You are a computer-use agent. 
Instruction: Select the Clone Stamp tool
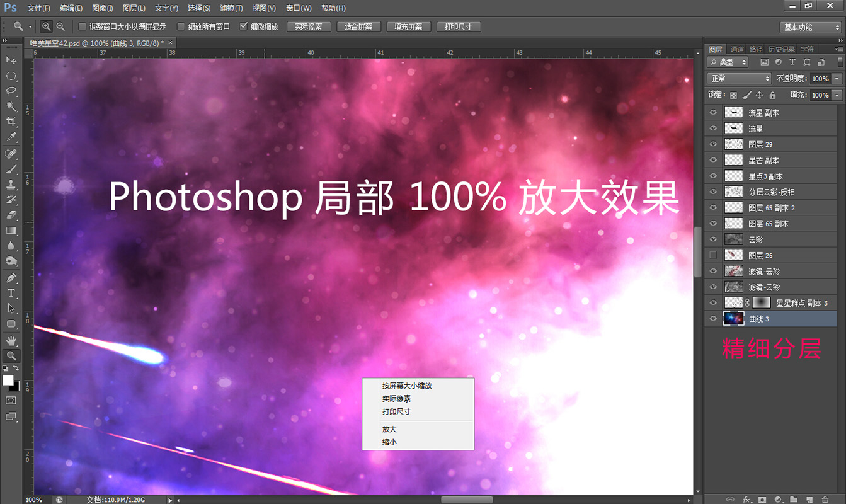11,185
